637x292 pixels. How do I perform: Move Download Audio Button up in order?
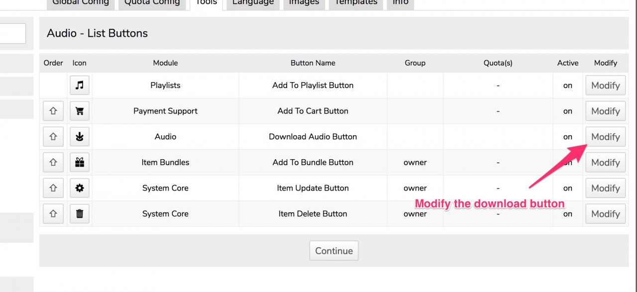tap(53, 137)
